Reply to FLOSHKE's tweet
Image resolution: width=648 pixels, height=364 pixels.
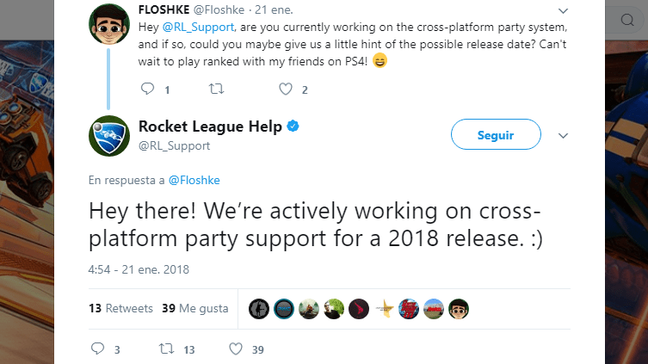[147, 89]
